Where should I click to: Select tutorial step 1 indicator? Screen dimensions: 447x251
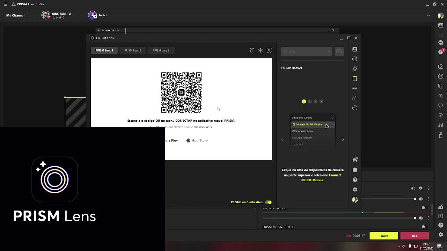pyautogui.click(x=304, y=101)
